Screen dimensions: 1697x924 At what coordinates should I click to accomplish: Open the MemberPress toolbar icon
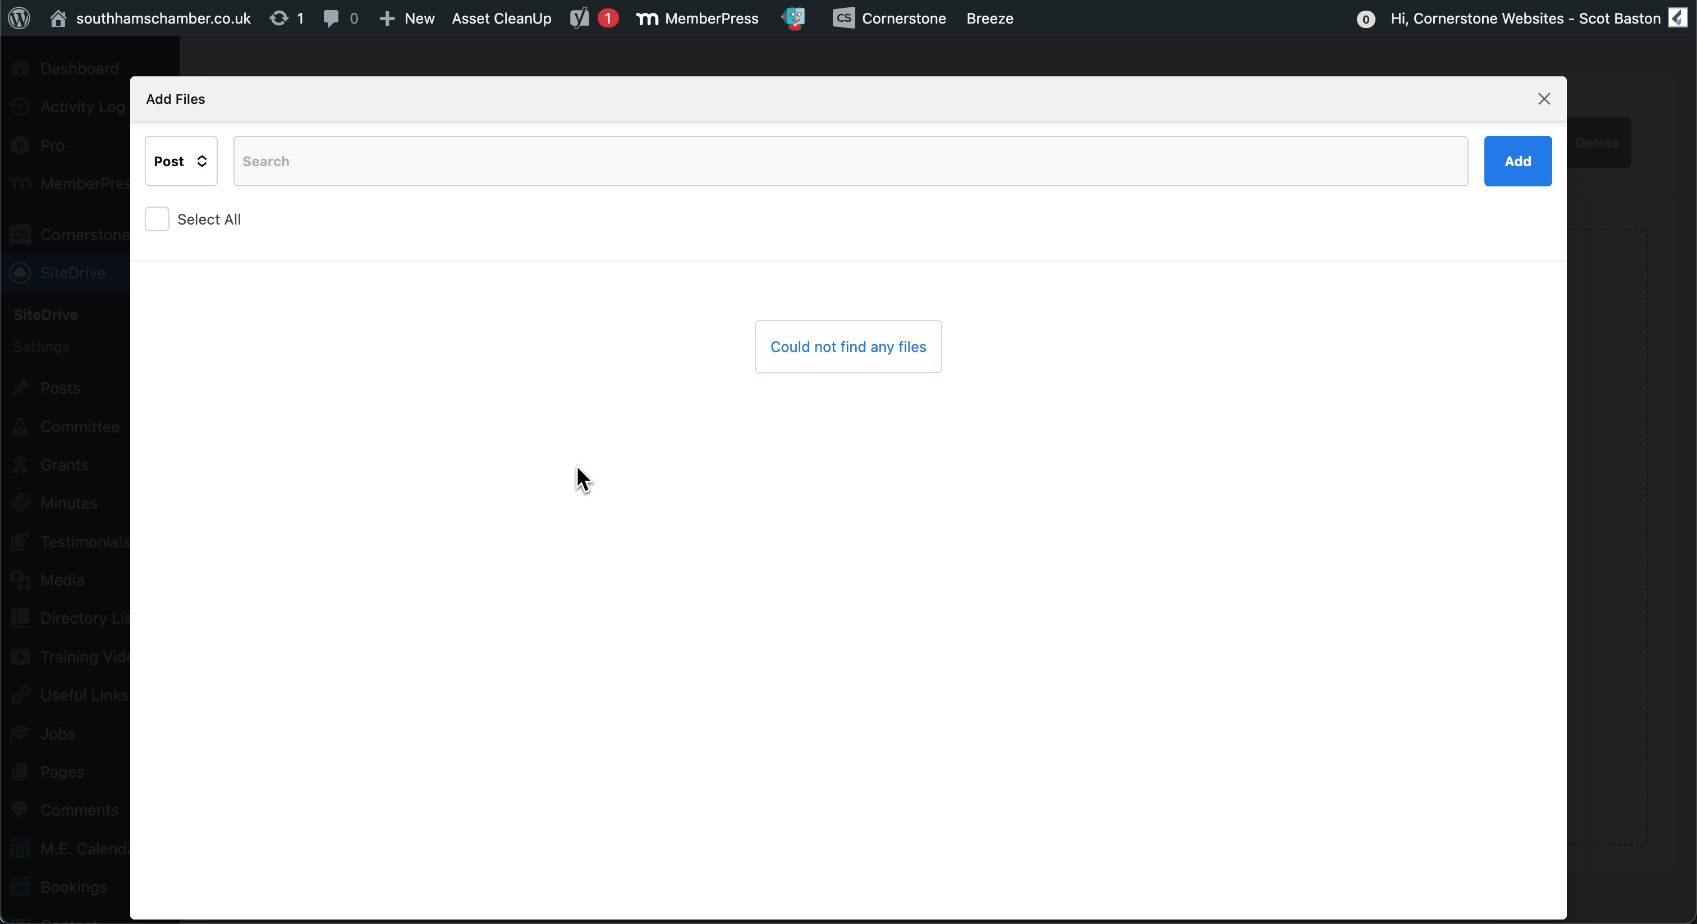point(647,19)
